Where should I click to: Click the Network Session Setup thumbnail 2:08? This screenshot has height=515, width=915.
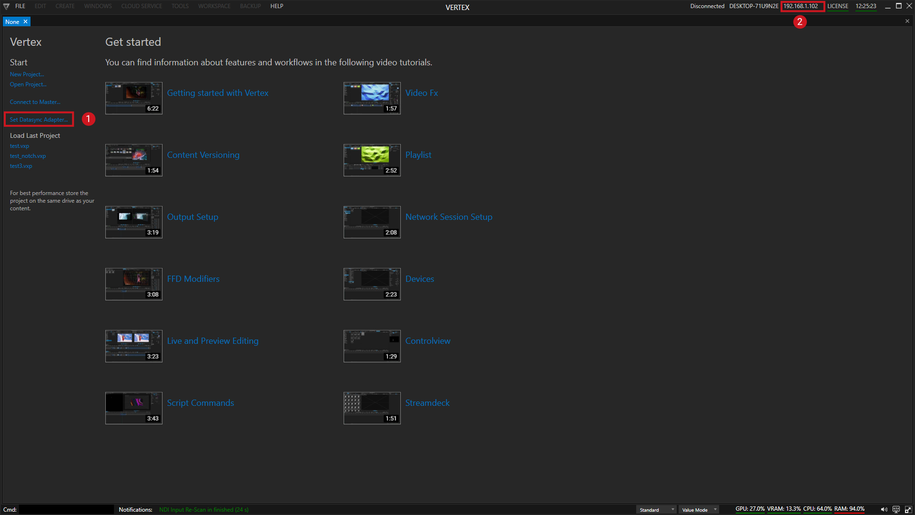[x=372, y=222]
